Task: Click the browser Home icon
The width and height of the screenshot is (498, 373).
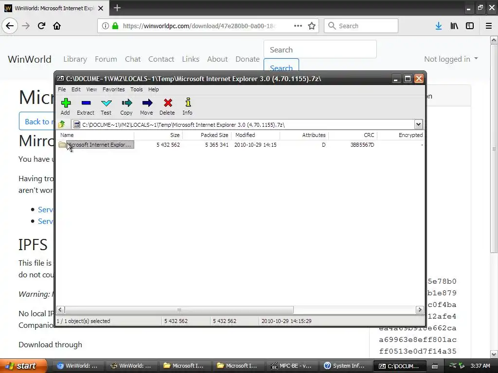Action: pos(57,26)
